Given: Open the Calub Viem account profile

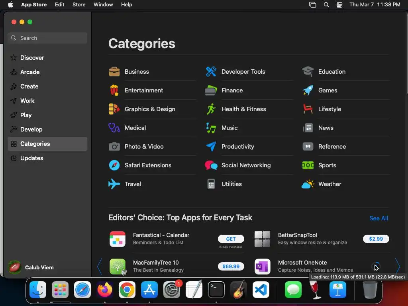Looking at the screenshot, I should (x=31, y=267).
